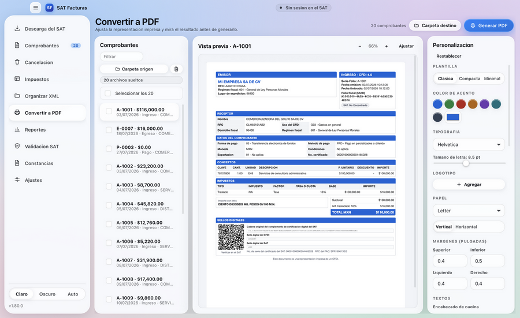
Task: Check the E-0007 invoice checkbox
Action: [109, 130]
